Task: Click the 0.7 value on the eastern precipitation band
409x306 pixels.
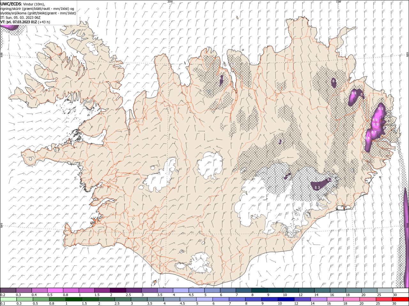Action: coord(374,132)
